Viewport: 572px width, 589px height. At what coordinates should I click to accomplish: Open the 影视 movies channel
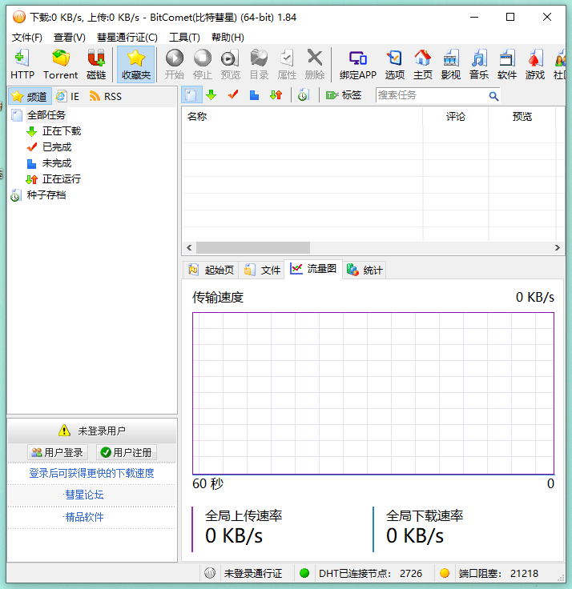[450, 64]
